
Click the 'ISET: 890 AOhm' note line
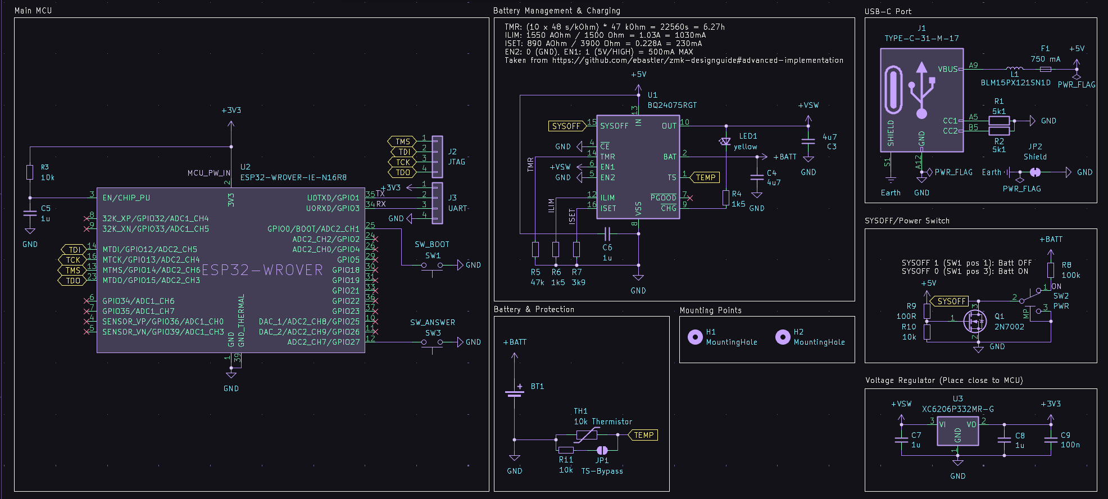pos(603,43)
